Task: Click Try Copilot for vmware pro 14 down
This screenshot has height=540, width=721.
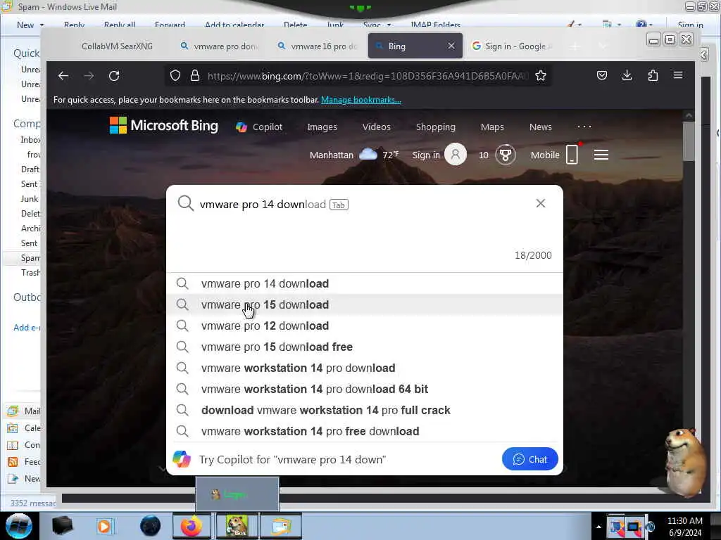Action: click(292, 460)
